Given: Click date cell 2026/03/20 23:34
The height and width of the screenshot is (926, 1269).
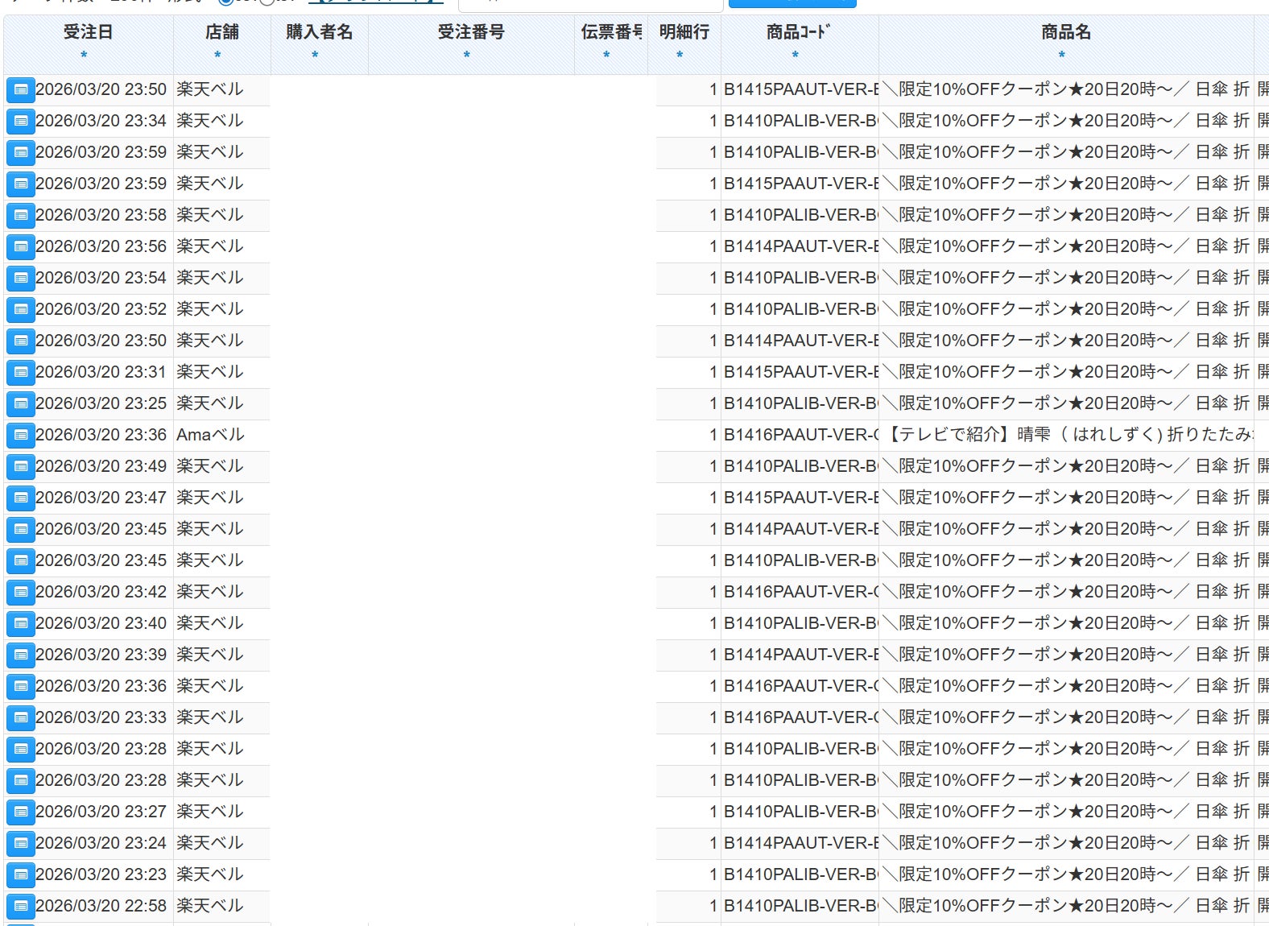Looking at the screenshot, I should point(101,121).
